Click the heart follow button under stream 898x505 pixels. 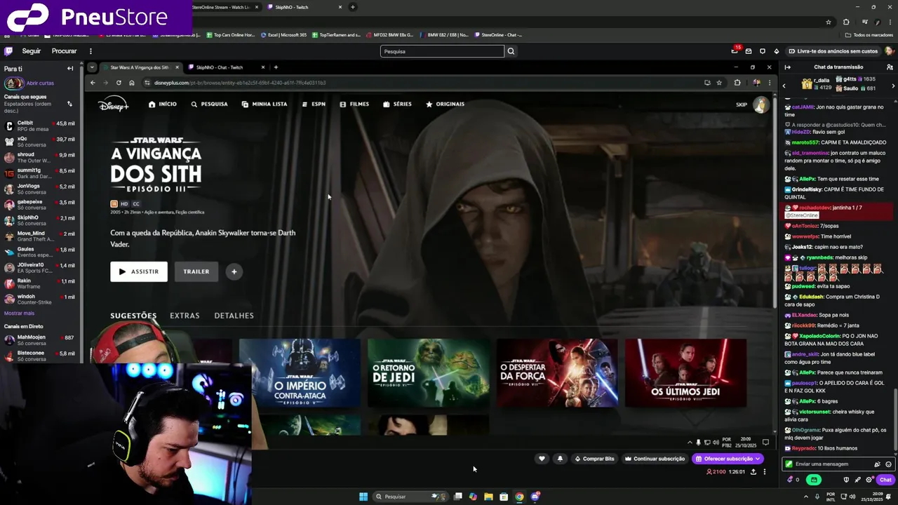click(x=542, y=459)
